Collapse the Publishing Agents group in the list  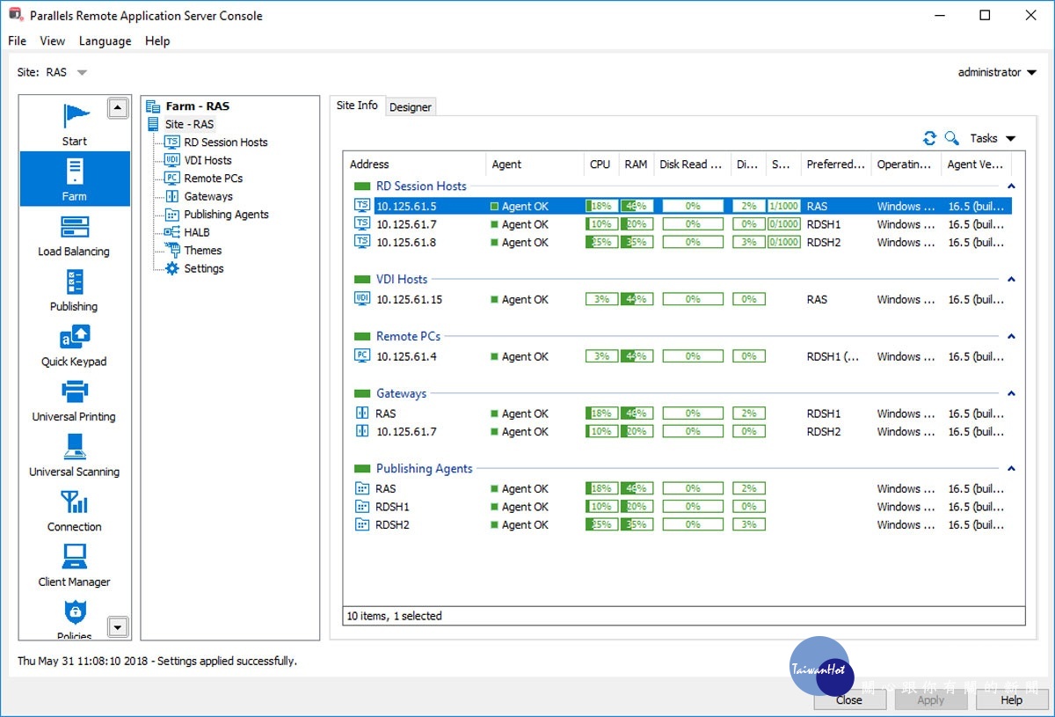(x=1011, y=469)
